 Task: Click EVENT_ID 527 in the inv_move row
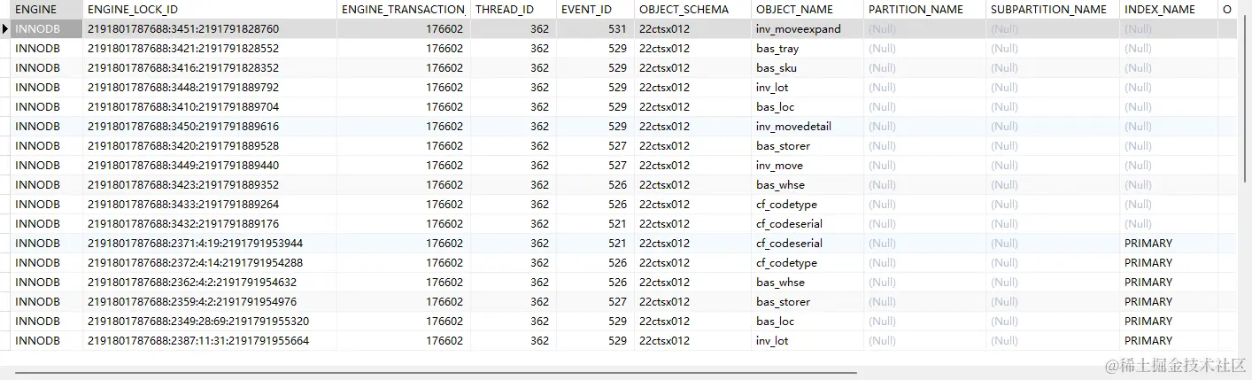pyautogui.click(x=595, y=166)
